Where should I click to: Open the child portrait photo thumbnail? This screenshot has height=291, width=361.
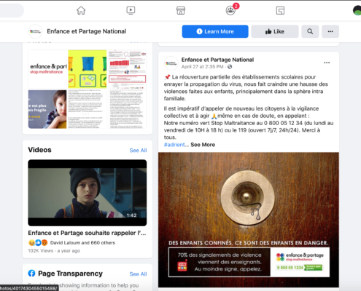pos(47,109)
